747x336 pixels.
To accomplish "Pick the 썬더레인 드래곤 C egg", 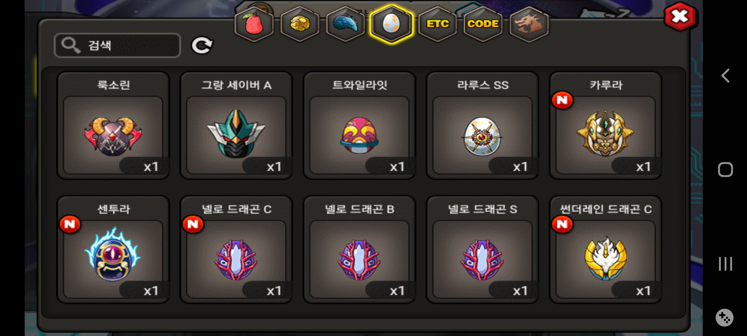I will (x=606, y=250).
